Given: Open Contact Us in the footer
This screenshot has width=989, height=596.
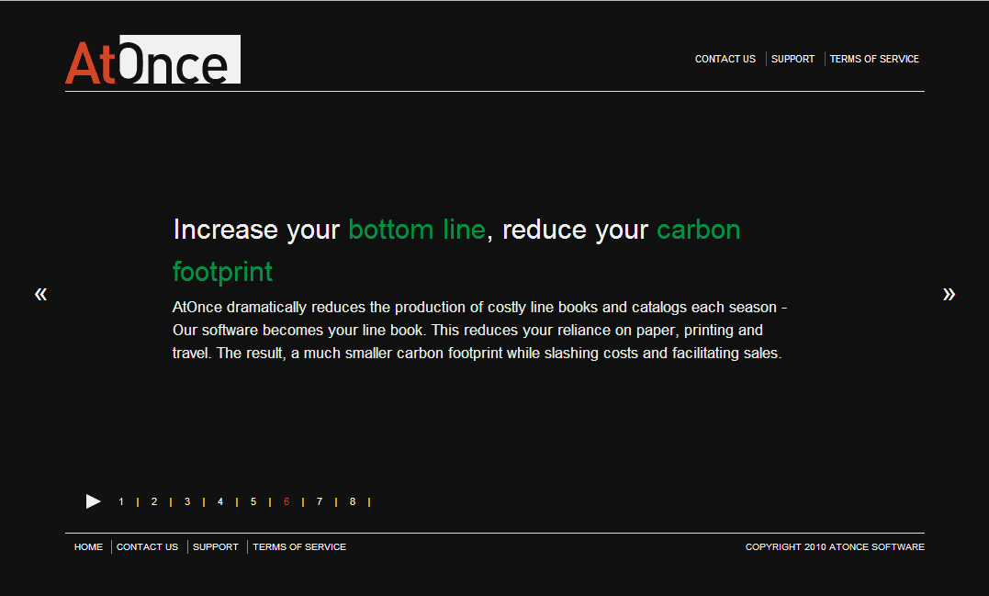Looking at the screenshot, I should pyautogui.click(x=147, y=546).
